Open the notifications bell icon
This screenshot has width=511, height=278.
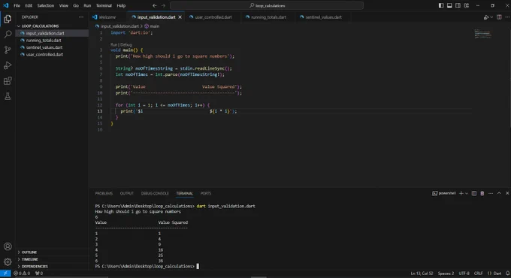507,273
